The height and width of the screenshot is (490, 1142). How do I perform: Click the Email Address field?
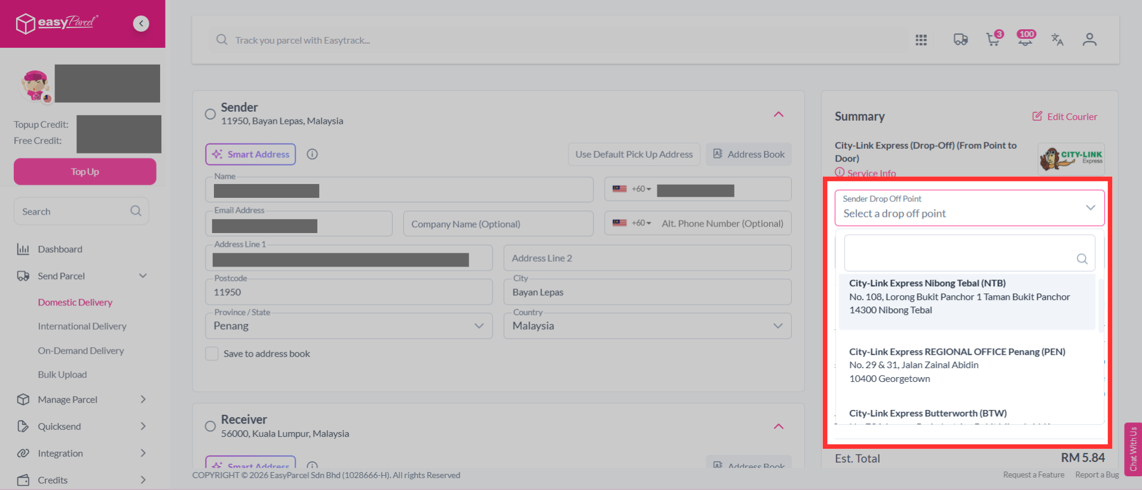click(x=299, y=223)
